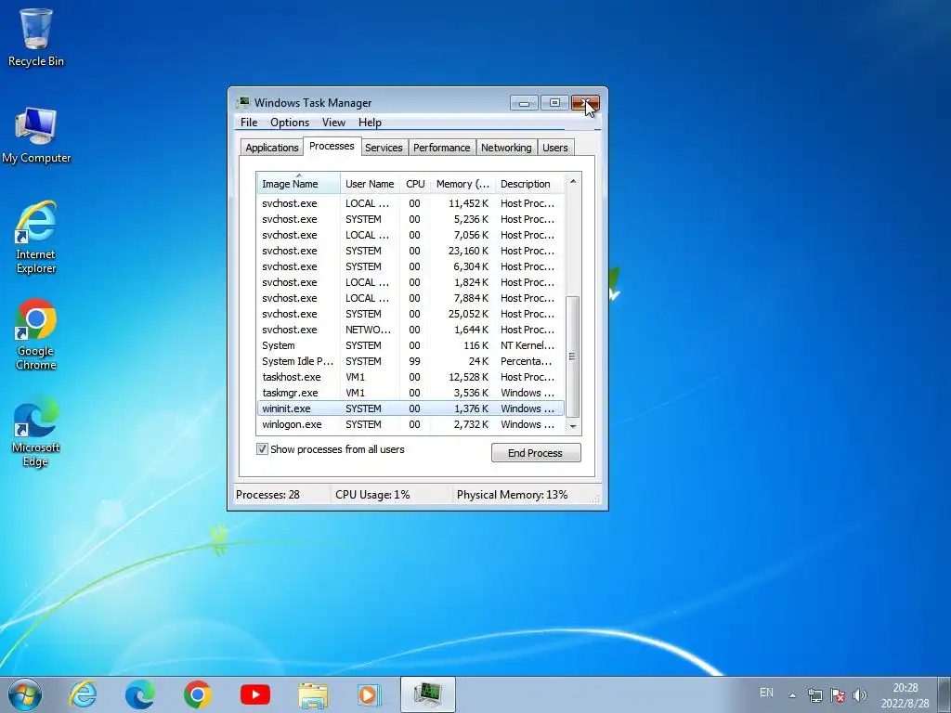
Task: Click Processes: 28 status entry
Action: tap(267, 495)
